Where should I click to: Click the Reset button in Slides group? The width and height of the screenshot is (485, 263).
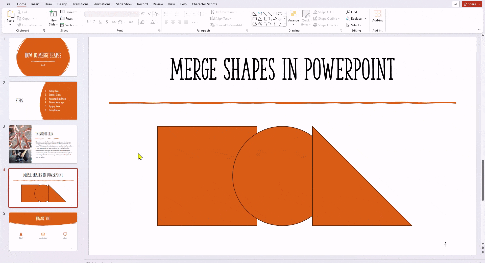(x=67, y=18)
